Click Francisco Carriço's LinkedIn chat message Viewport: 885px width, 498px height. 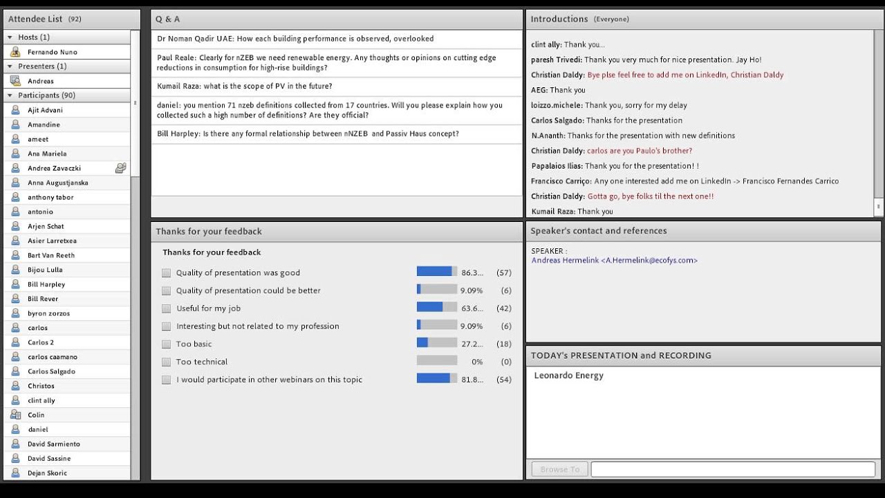(684, 181)
